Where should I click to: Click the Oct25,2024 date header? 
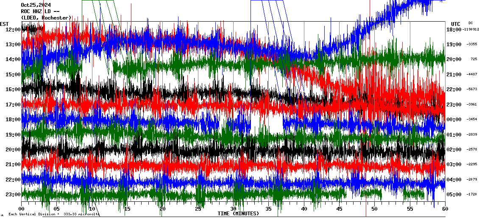[x=36, y=5]
